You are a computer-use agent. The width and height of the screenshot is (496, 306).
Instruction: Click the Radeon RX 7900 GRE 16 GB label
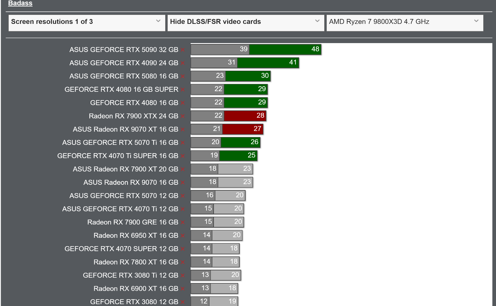pyautogui.click(x=133, y=222)
